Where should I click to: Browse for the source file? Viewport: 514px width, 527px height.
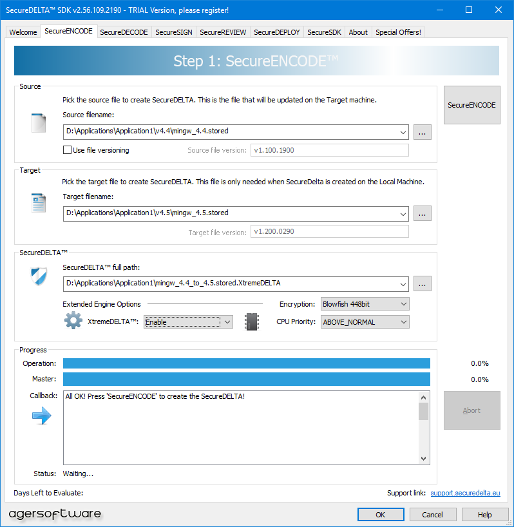pyautogui.click(x=423, y=132)
